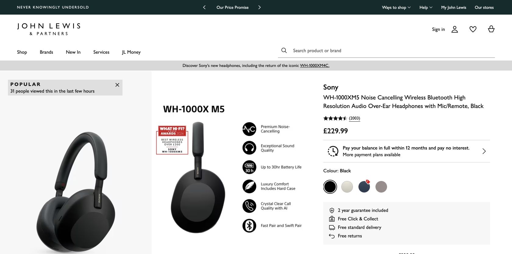Open the wish list heart icon
Screen dimensions: 512x254
coord(473,29)
